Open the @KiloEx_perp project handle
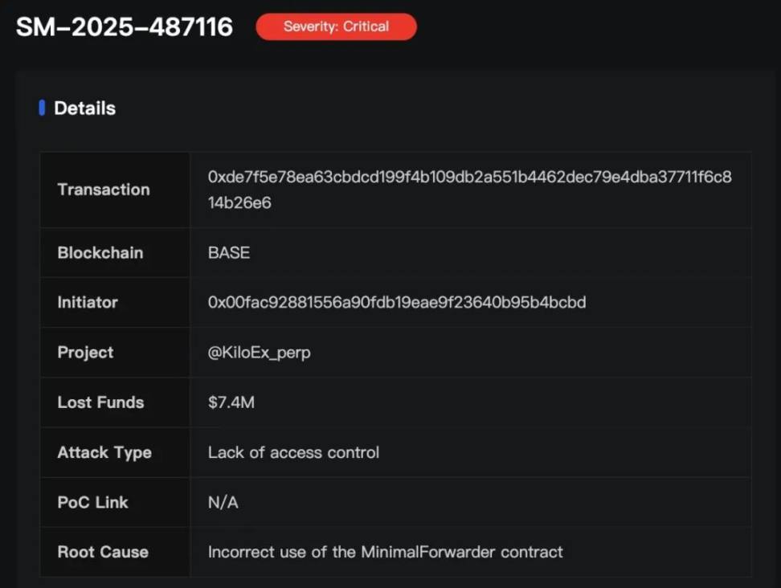781x588 pixels. point(259,353)
